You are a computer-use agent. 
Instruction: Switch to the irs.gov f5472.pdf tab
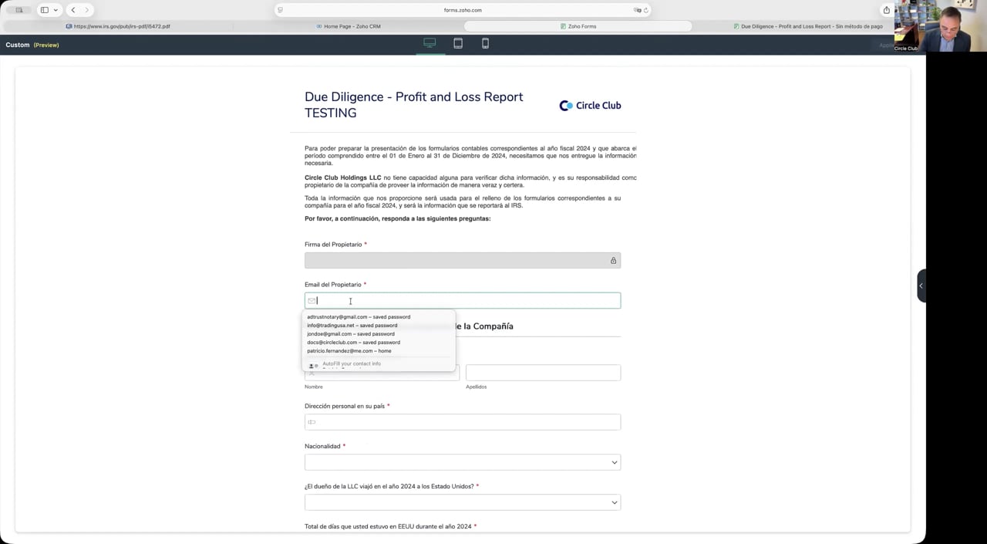[118, 26]
